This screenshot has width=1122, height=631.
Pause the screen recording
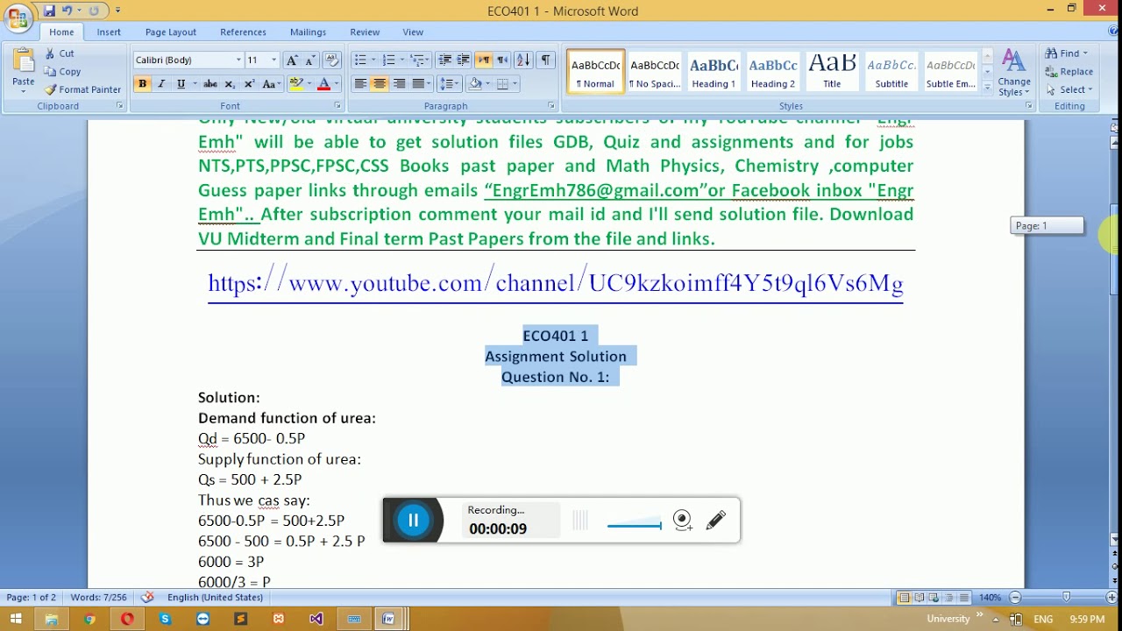(x=413, y=521)
